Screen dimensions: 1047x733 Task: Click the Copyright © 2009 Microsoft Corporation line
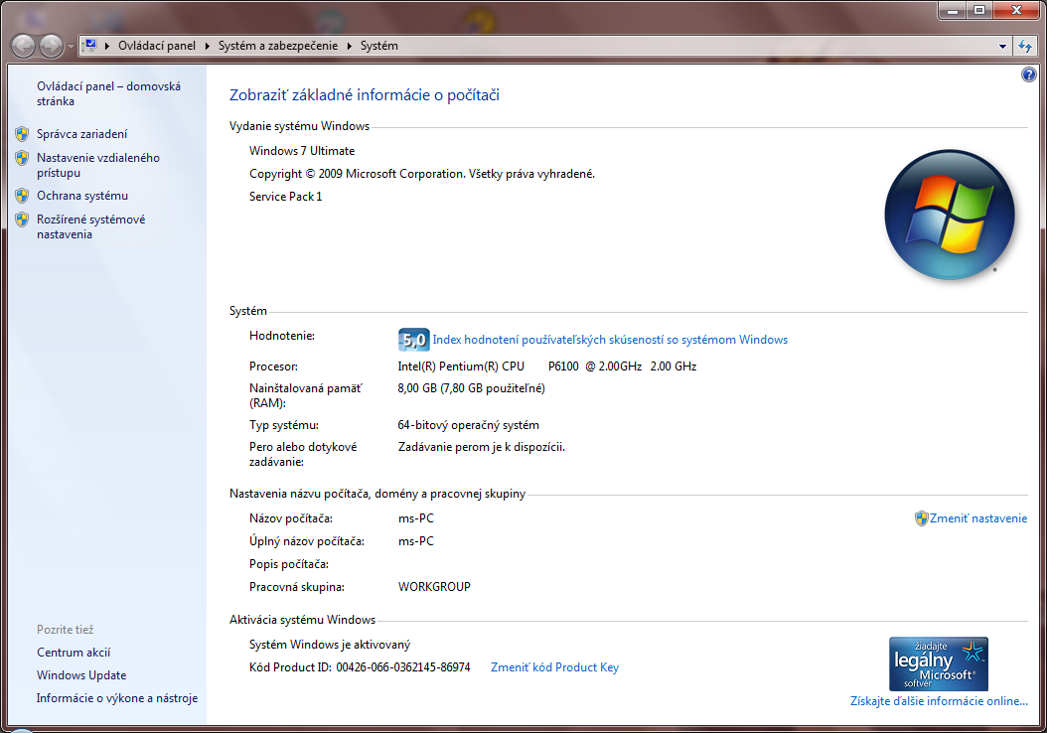422,174
